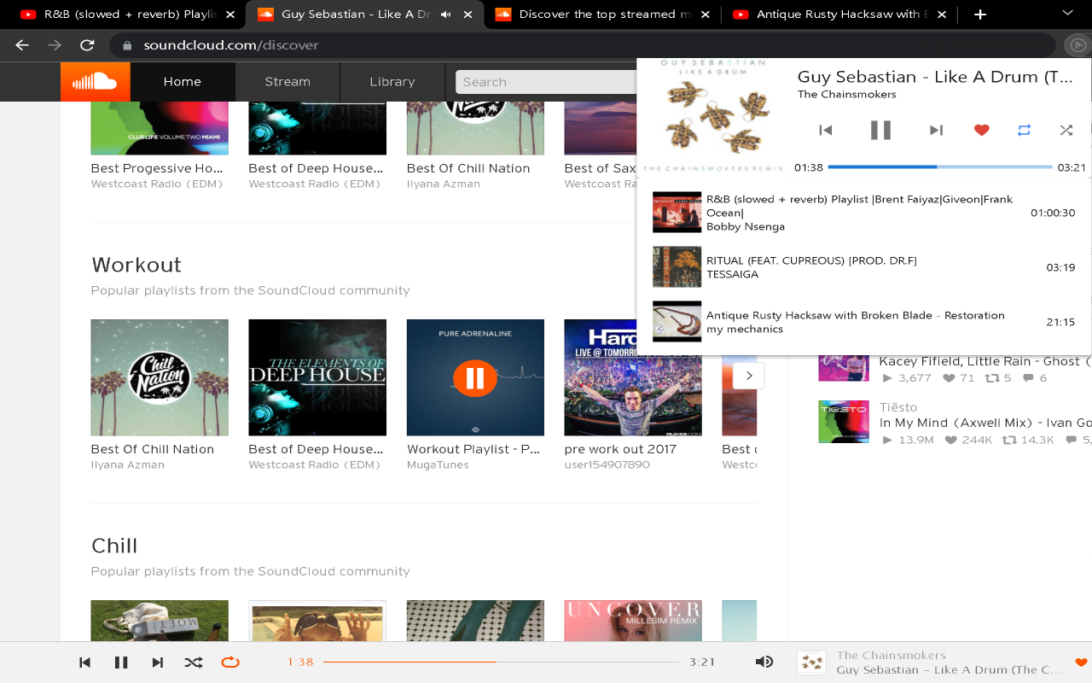This screenshot has height=683, width=1092.
Task: Select RITUAL (FEAT. CUPREOUS) media entry
Action: coord(863,267)
